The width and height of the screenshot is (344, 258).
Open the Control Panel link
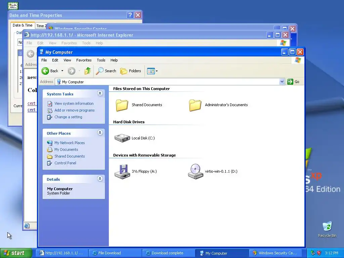pos(66,163)
